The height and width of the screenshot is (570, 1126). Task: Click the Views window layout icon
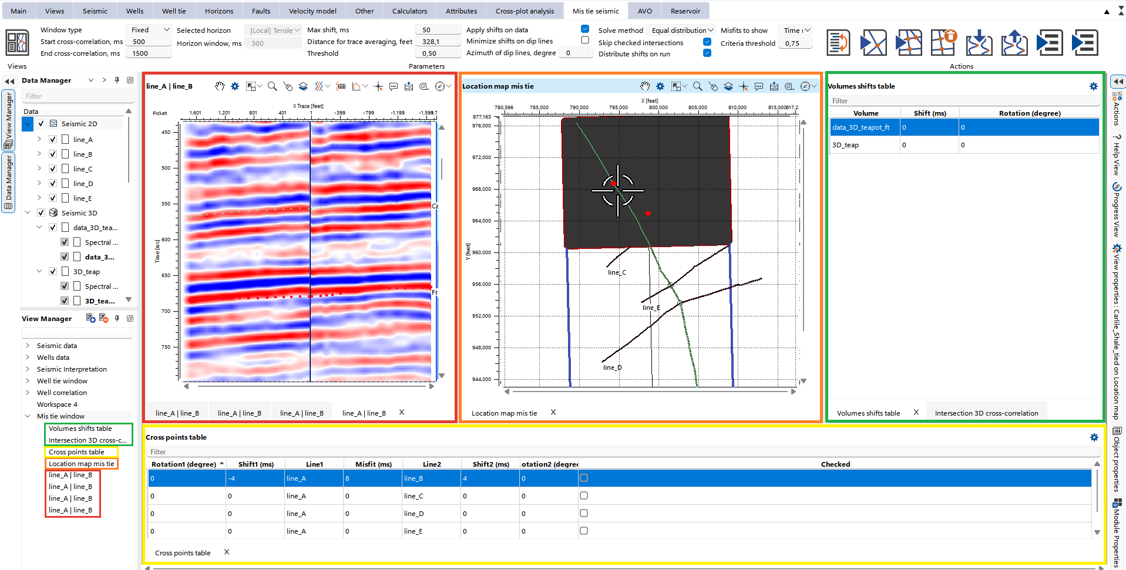click(17, 43)
